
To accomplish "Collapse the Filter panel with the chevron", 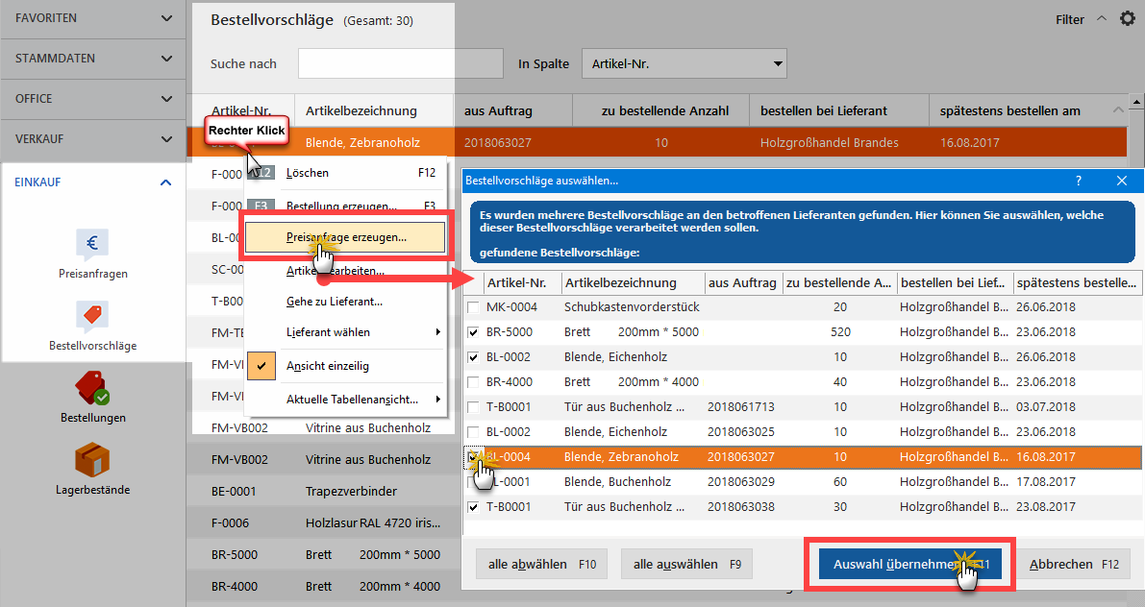I will click(1101, 19).
